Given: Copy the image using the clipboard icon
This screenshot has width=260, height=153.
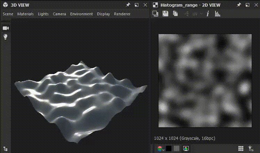Looking at the screenshot, I should pyautogui.click(x=175, y=14).
